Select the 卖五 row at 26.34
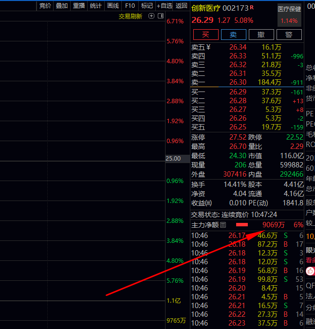The image size is (315, 329). pyautogui.click(x=247, y=47)
